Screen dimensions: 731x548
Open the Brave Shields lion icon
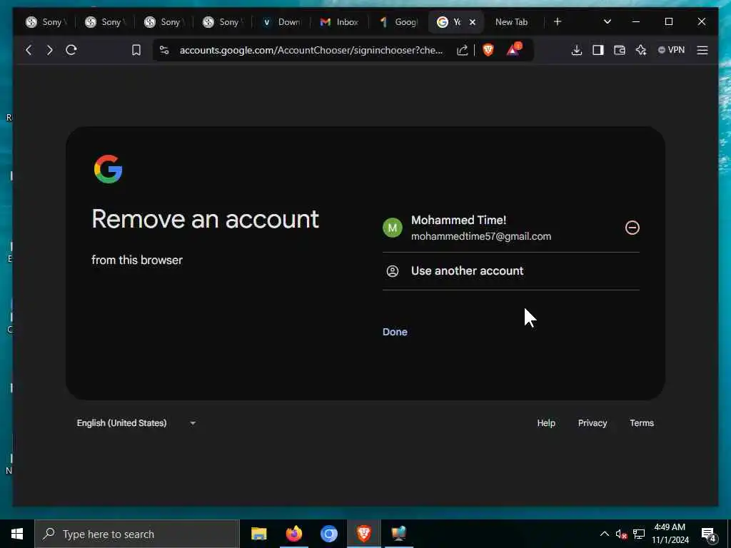(x=488, y=50)
